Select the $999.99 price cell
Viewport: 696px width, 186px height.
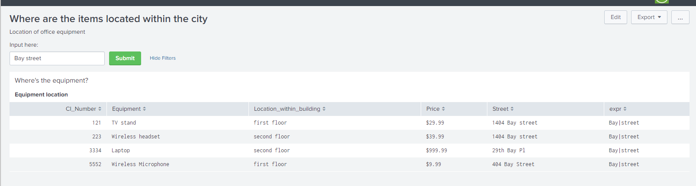436,151
